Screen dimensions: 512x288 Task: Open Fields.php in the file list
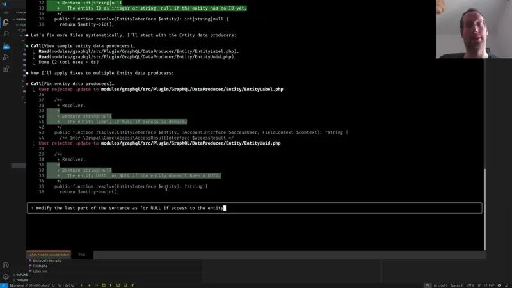41,266
